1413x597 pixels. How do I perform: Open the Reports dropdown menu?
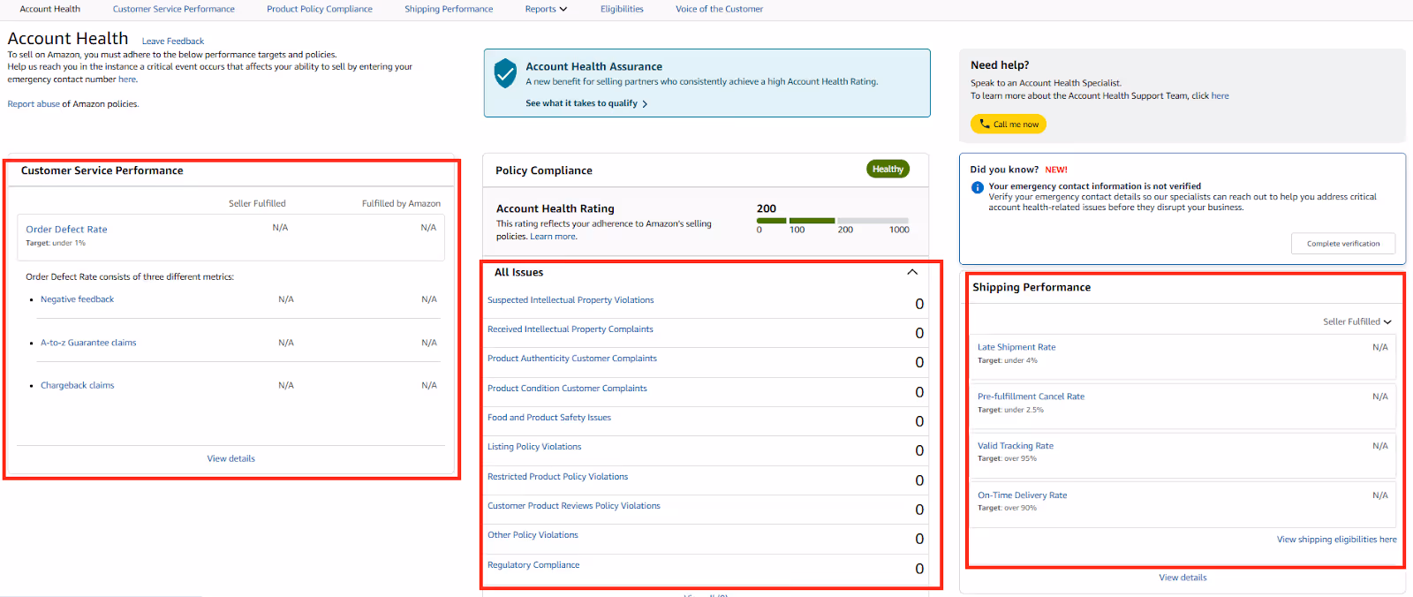[x=546, y=9]
